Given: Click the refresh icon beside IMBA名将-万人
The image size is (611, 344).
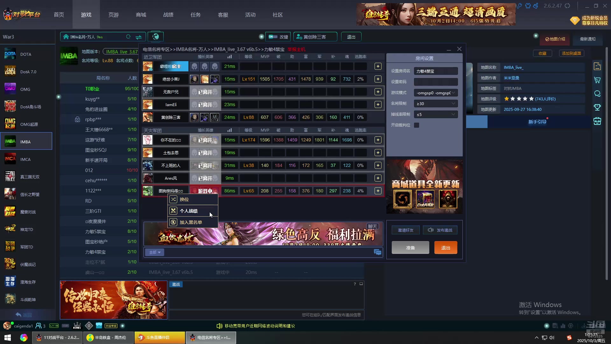Looking at the screenshot, I should coord(128,37).
